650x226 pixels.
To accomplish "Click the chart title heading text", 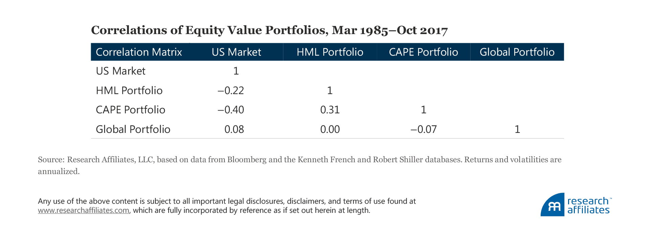I will click(269, 30).
